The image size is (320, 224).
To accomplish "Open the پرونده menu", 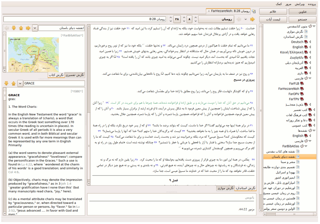I will coord(312,4).
